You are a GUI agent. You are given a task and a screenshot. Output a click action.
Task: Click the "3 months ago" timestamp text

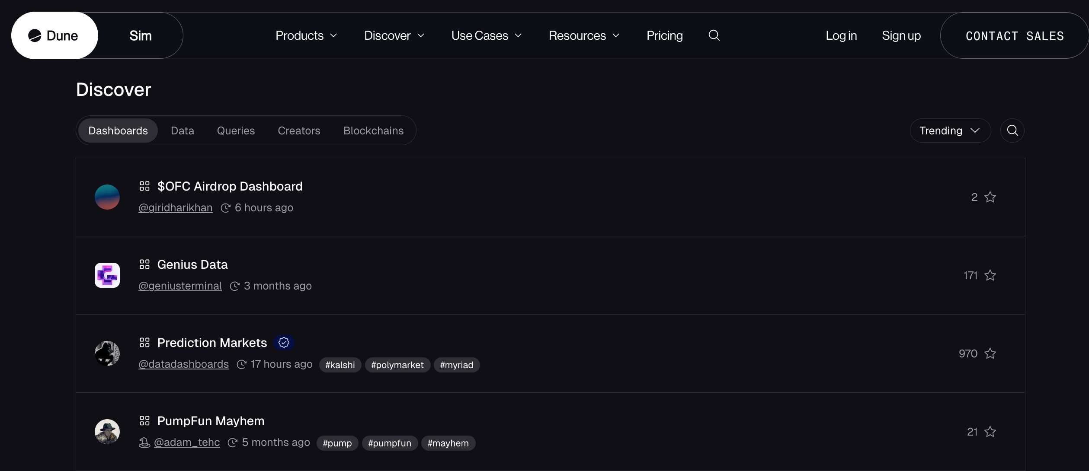[278, 286]
